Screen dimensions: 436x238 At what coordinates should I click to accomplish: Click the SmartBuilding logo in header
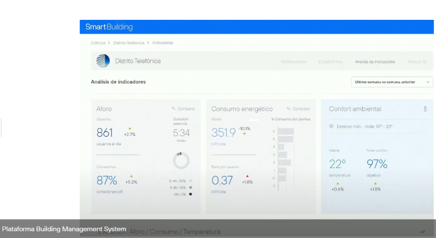coord(109,27)
